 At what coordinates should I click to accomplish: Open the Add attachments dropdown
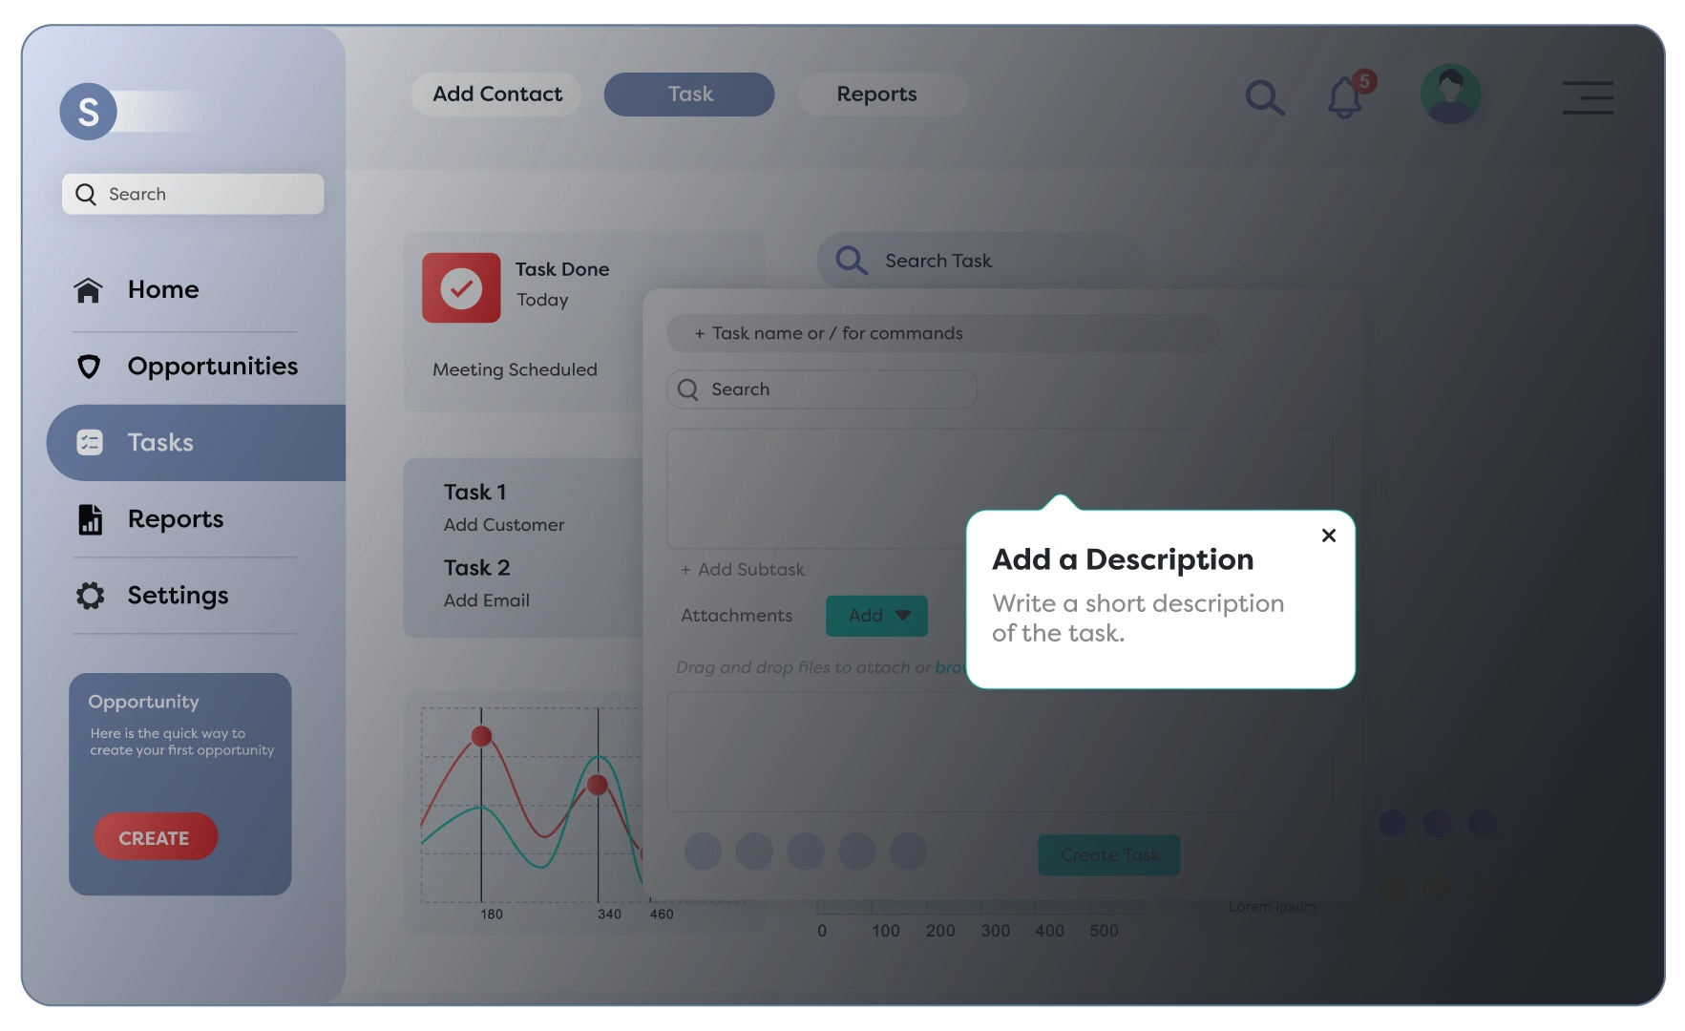tap(875, 616)
